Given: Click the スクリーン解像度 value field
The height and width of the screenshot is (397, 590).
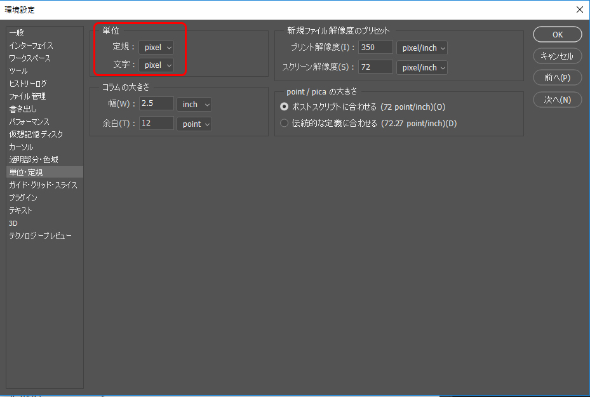Looking at the screenshot, I should 375,67.
